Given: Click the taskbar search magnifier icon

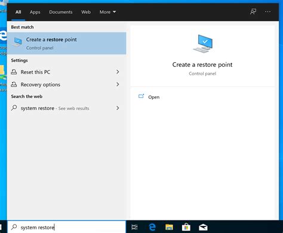Looking at the screenshot, I should coord(14,227).
